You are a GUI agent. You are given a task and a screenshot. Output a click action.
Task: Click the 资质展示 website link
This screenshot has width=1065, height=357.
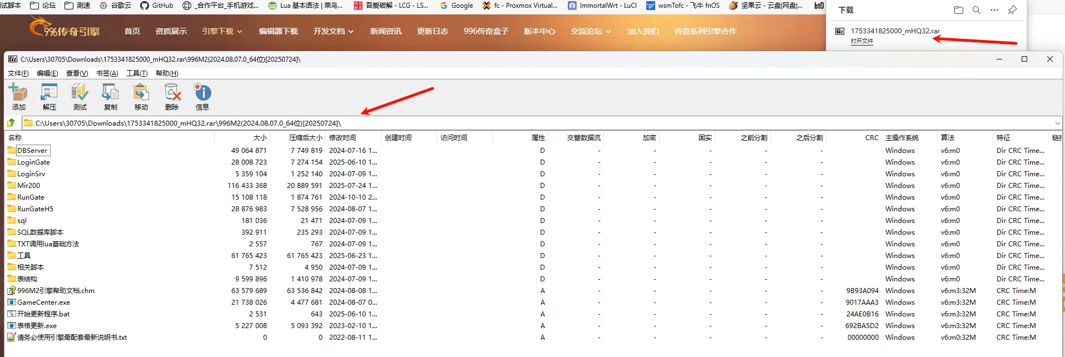point(171,31)
